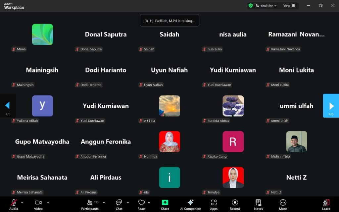Screen dimensions: 339x212
Task: Leave the meeting
Action: coord(326,204)
